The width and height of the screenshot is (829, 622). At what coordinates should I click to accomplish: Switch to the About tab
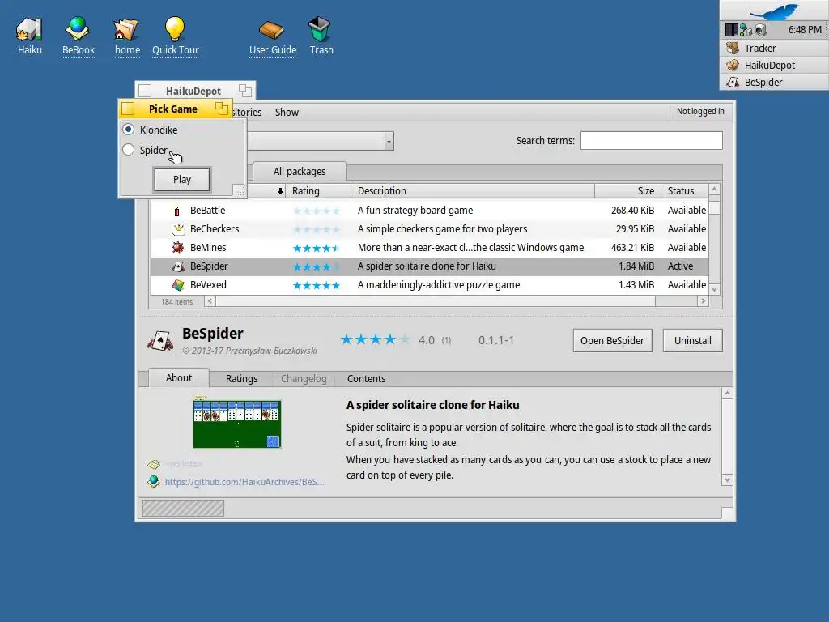click(x=179, y=378)
